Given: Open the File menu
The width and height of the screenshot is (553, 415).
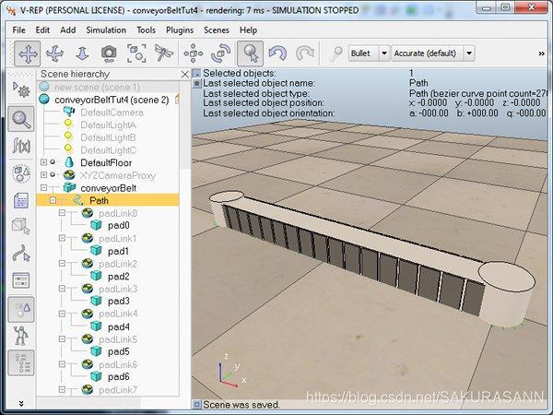Looking at the screenshot, I should [18, 30].
